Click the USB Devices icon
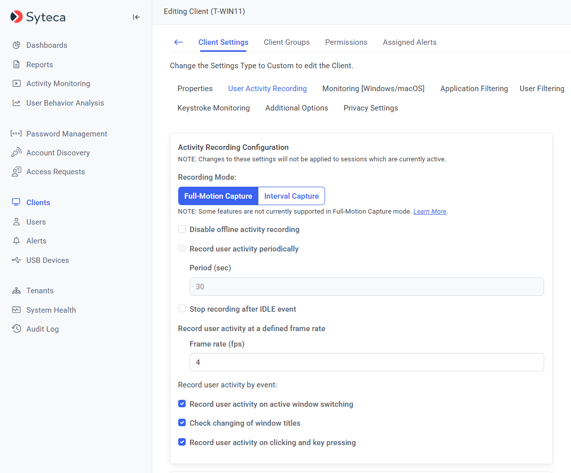Image resolution: width=571 pixels, height=473 pixels. coord(16,260)
